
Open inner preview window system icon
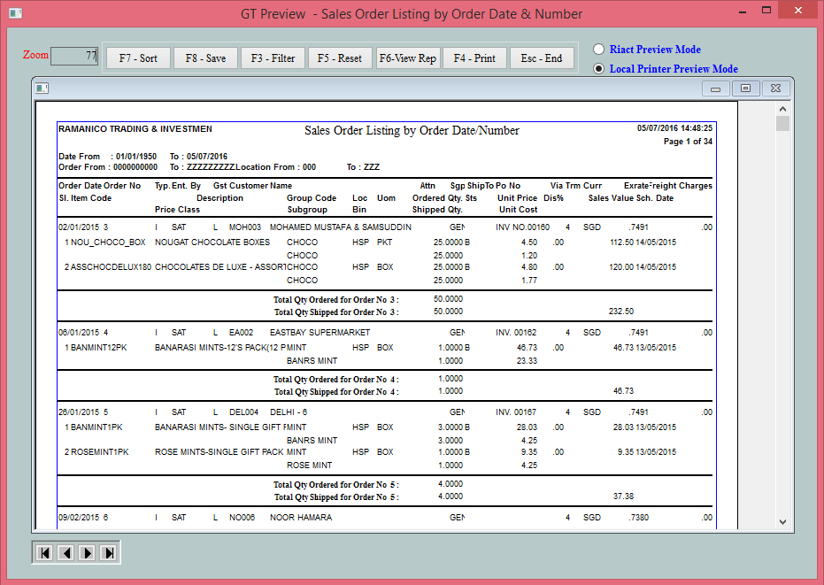coord(43,88)
